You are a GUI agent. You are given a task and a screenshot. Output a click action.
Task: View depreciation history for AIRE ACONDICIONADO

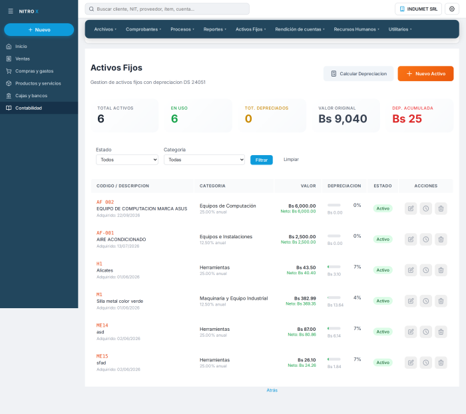click(426, 239)
